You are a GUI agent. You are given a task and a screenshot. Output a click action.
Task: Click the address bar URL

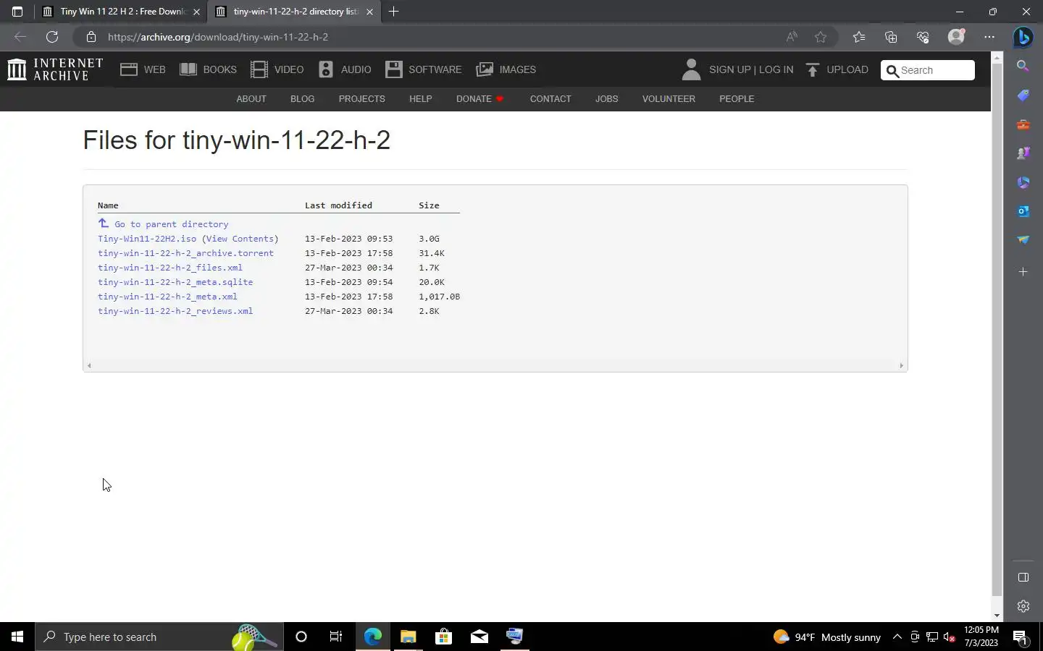(x=218, y=37)
